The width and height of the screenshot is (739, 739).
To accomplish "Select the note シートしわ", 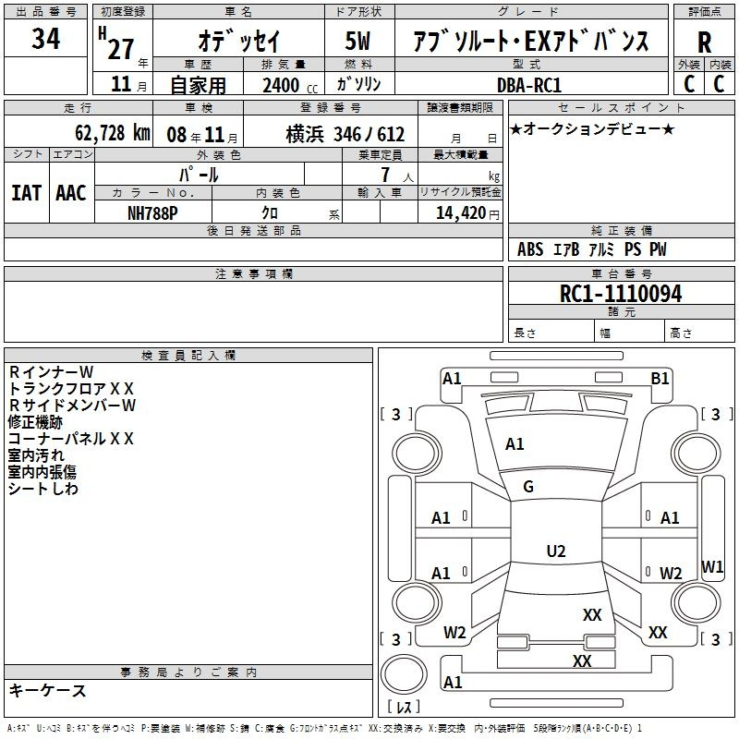I will point(42,489).
